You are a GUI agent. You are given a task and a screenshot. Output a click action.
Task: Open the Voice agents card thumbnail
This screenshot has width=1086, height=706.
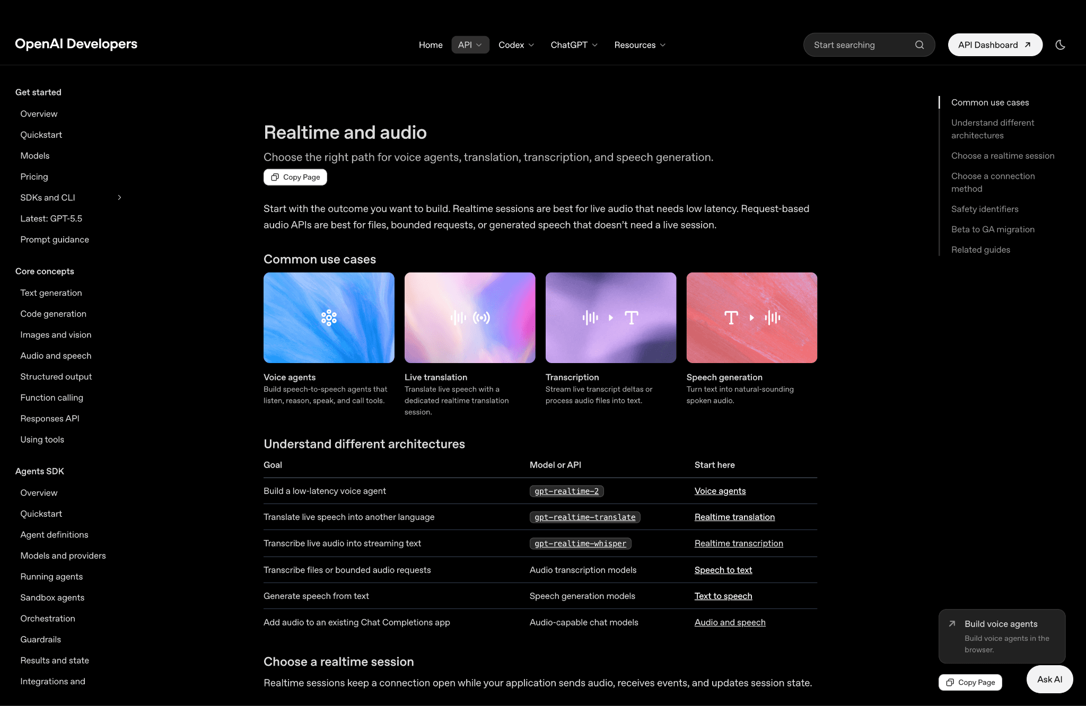coord(329,317)
